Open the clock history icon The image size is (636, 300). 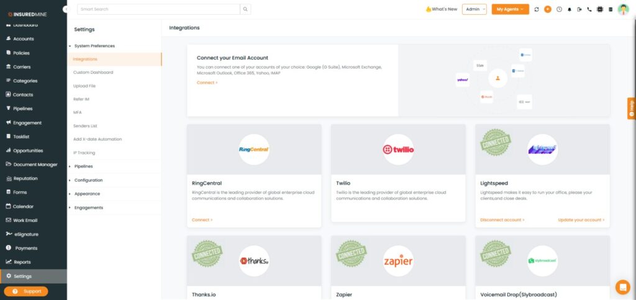point(559,9)
